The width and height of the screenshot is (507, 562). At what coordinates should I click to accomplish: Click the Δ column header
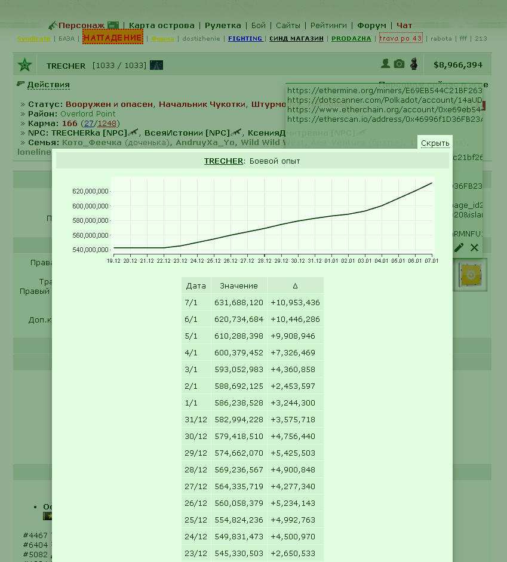[295, 285]
